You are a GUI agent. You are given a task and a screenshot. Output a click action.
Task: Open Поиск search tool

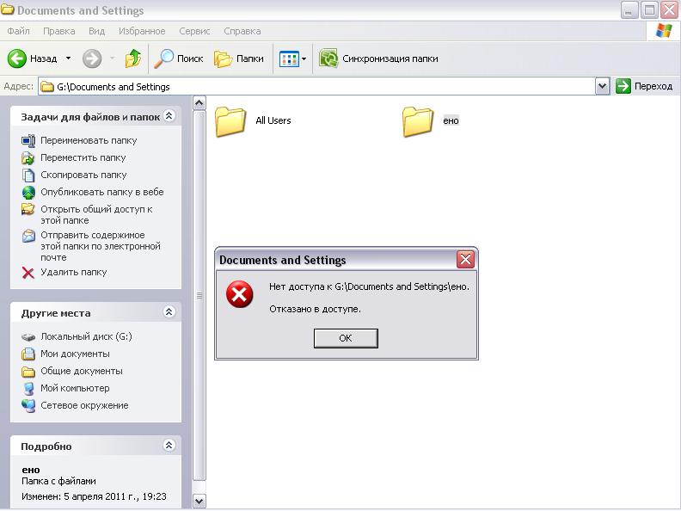(x=179, y=58)
